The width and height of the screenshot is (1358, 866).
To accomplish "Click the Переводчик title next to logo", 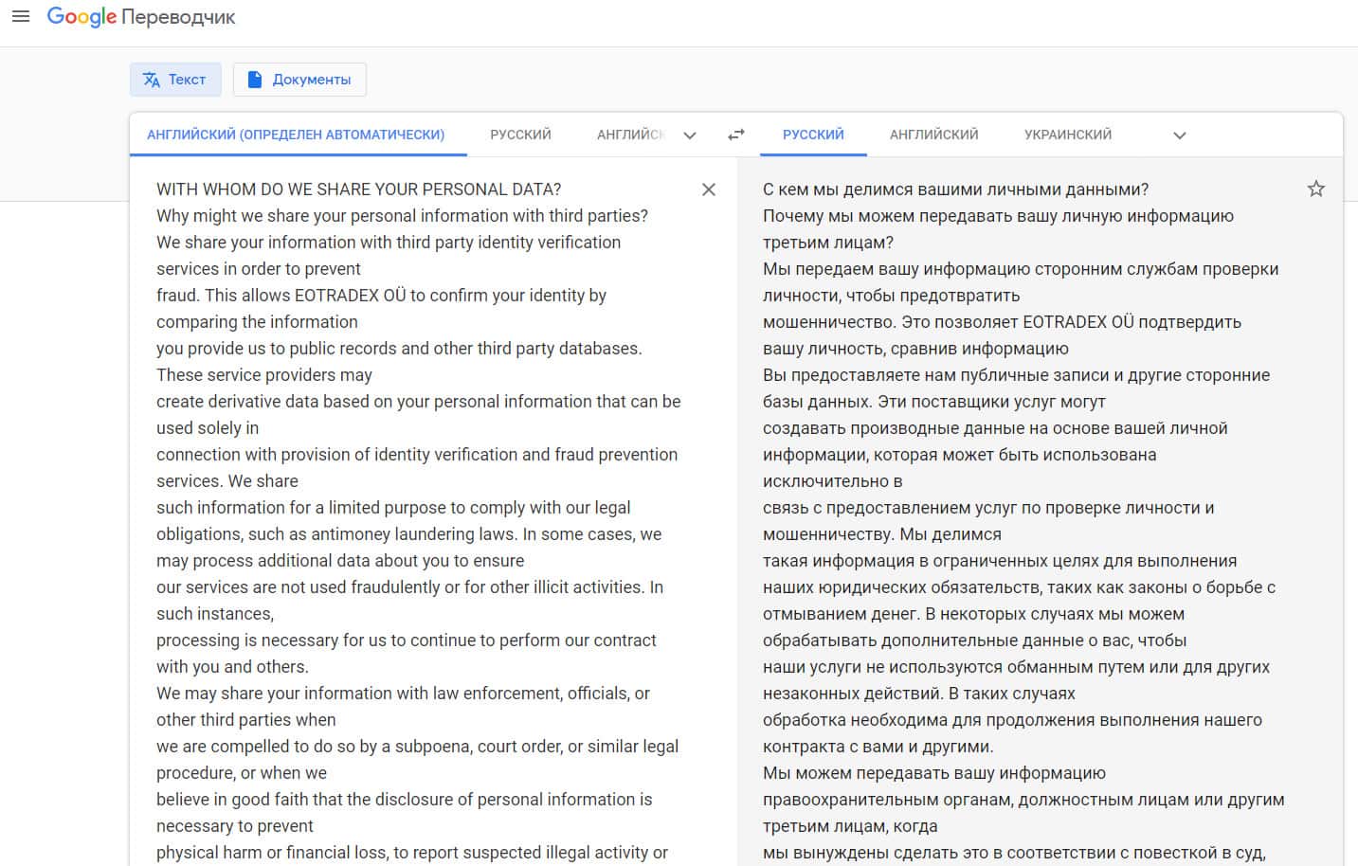I will coord(178,17).
